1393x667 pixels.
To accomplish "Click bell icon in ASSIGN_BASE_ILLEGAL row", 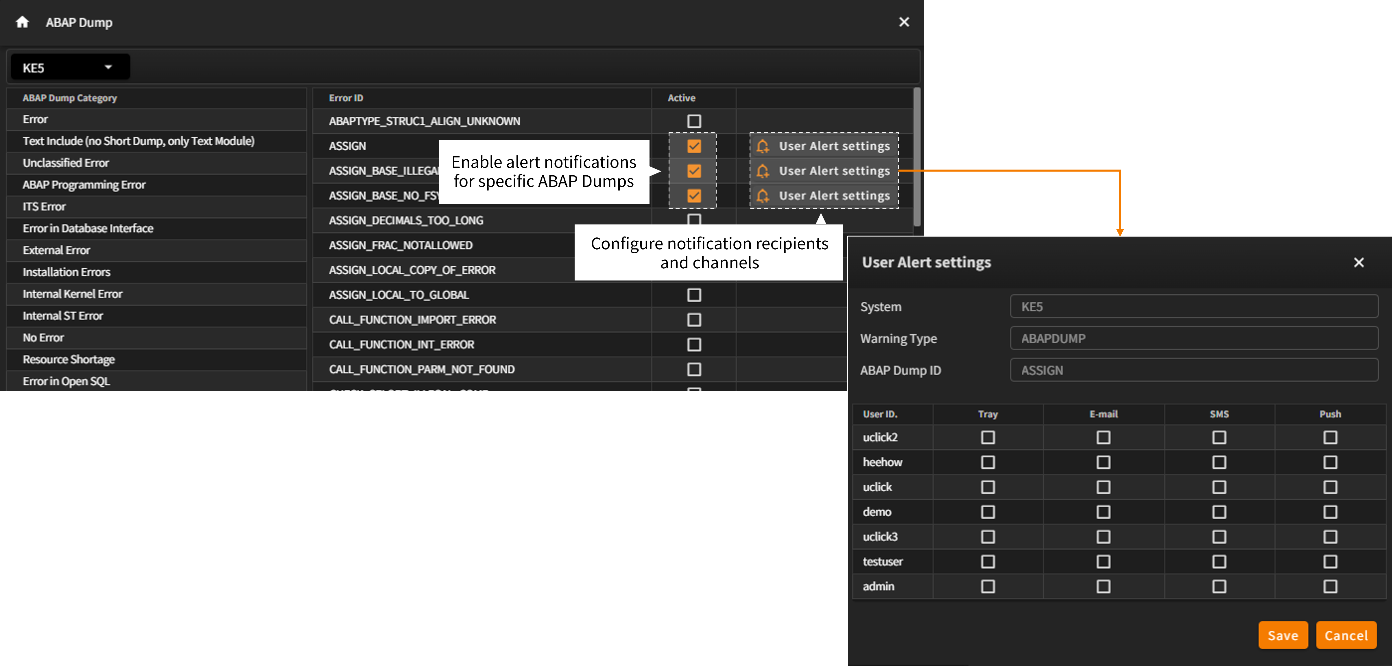I will 763,171.
